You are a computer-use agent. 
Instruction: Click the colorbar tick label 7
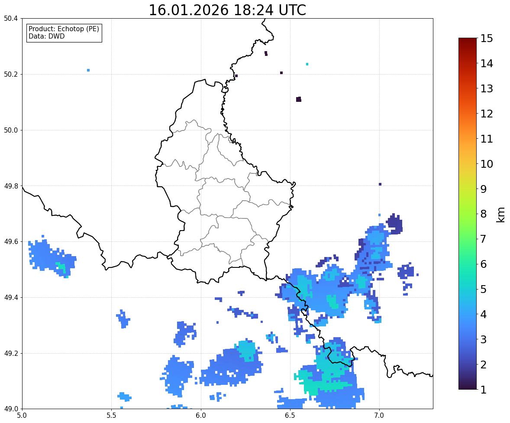[484, 239]
